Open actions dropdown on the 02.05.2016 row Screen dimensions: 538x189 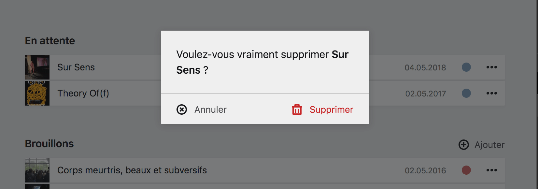(x=492, y=170)
